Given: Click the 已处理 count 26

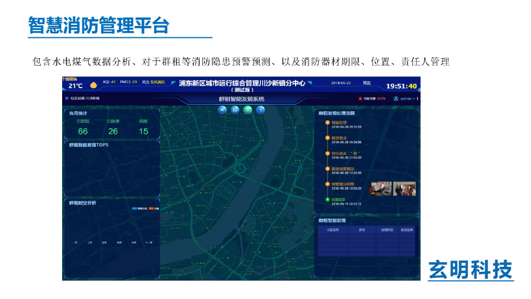Looking at the screenshot, I should coord(113,131).
